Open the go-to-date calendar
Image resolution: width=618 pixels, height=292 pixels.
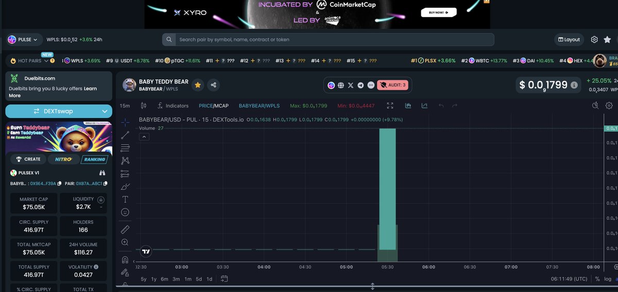point(225,279)
